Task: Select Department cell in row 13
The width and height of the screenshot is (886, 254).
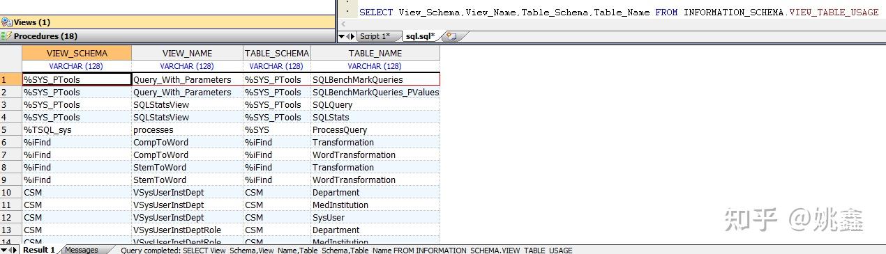Action: 375,230
